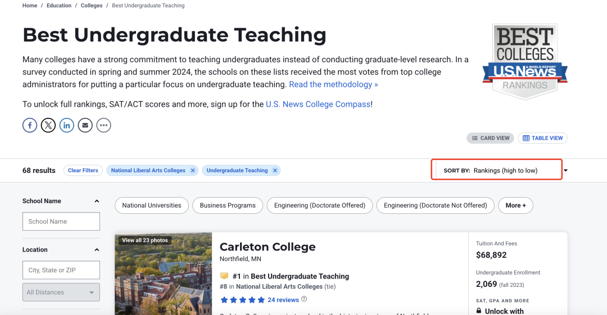Click the City, State or ZIP field
This screenshot has height=315, width=607.
click(x=61, y=270)
